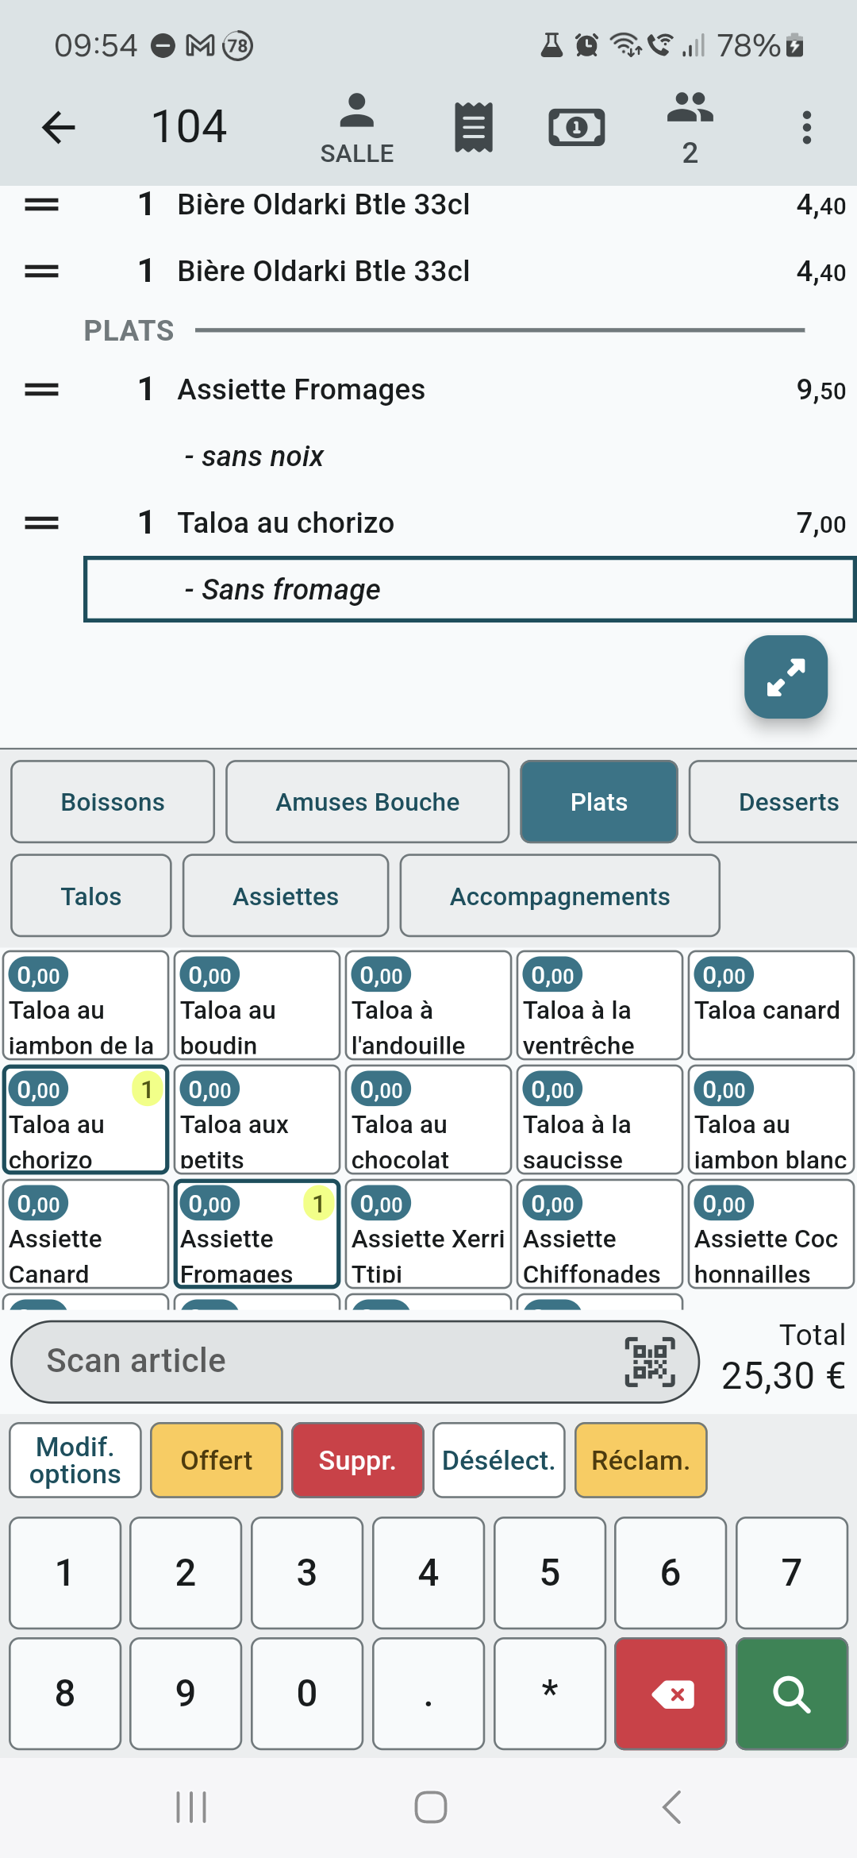Switch to the Boissons category tab
857x1858 pixels.
tap(113, 802)
